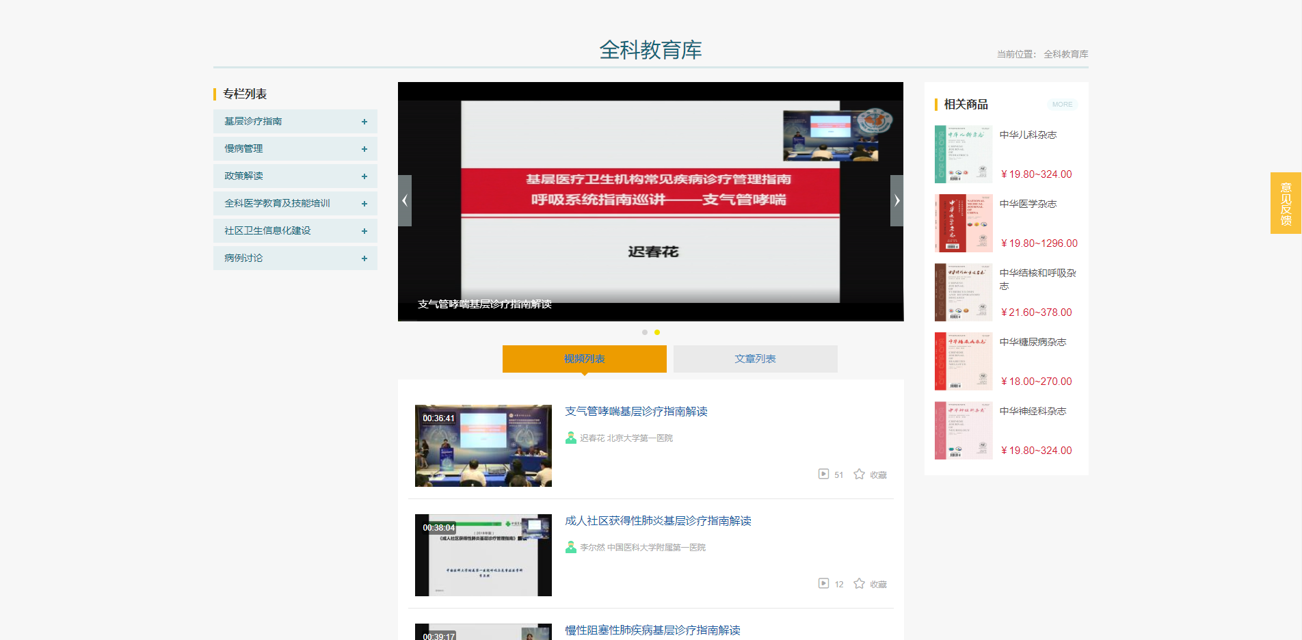The image size is (1302, 640).
Task: Click author avatar icon beside 迟春花
Action: 571,438
